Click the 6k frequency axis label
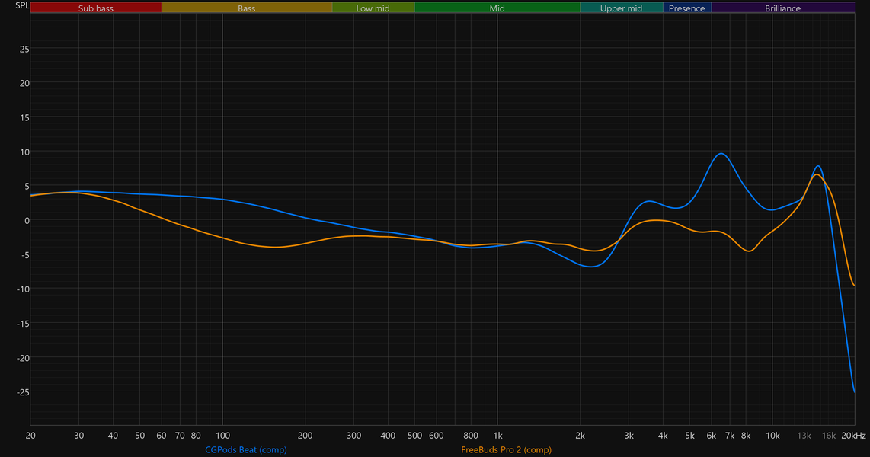The width and height of the screenshot is (870, 457). click(x=712, y=436)
